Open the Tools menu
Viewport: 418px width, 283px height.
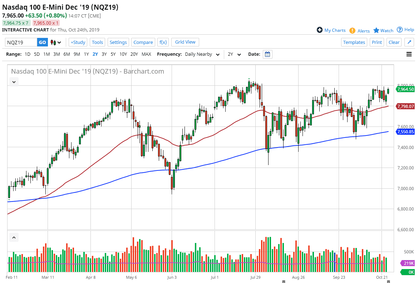tap(97, 42)
